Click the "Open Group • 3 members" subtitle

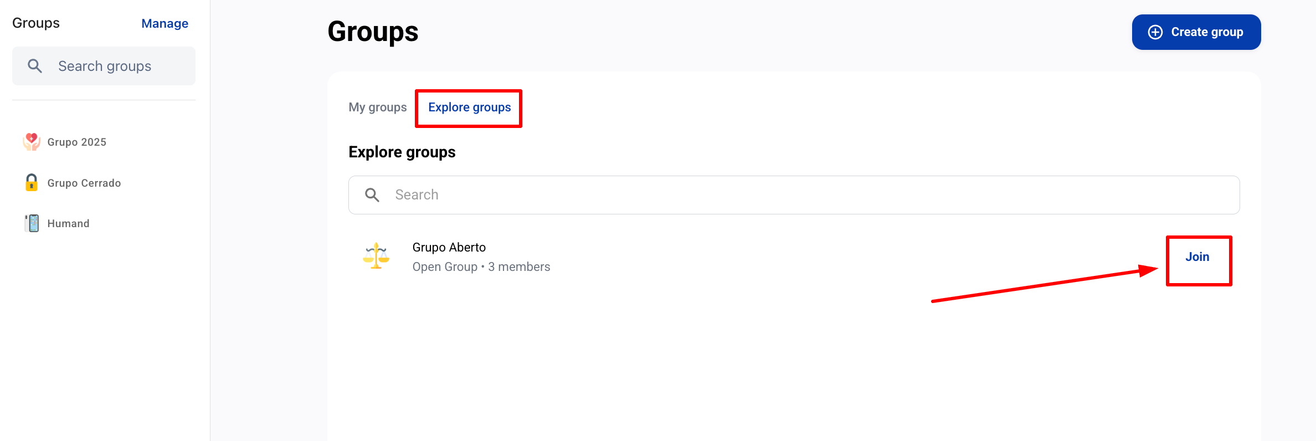tap(481, 267)
